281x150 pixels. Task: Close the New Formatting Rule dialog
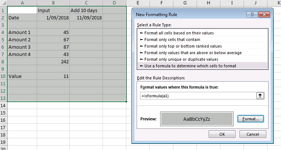pyautogui.click(x=264, y=15)
